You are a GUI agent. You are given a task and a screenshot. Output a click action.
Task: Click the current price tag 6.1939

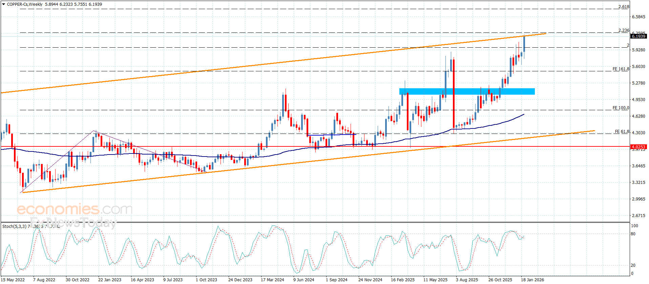tap(638, 36)
